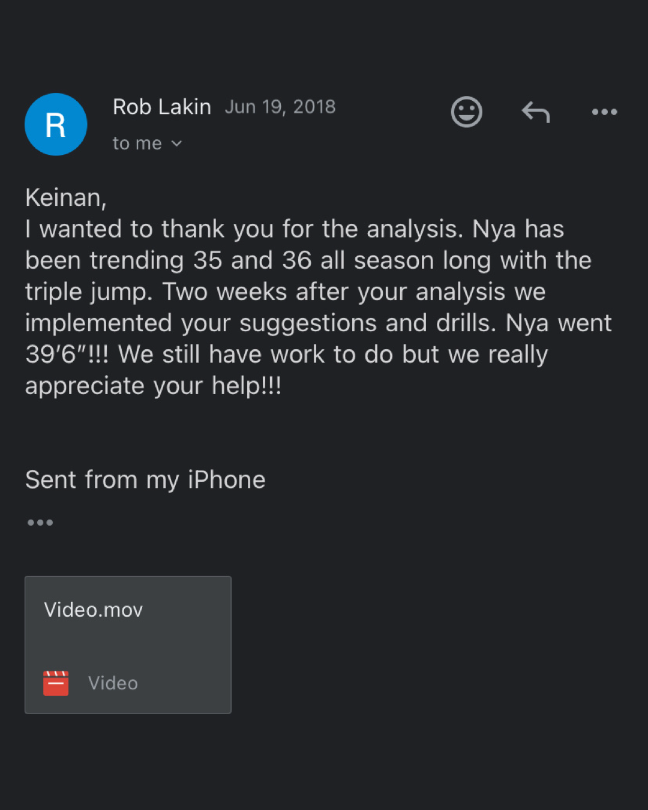The image size is (648, 810).
Task: Click "implemented your suggestions and drills" line
Action: coord(261,323)
